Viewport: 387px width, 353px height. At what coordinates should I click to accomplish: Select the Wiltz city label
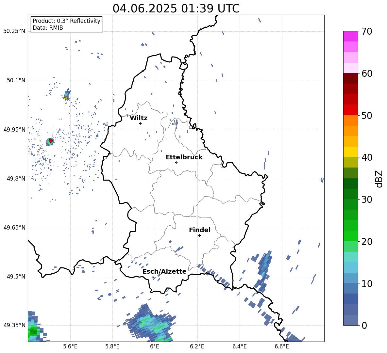point(139,118)
